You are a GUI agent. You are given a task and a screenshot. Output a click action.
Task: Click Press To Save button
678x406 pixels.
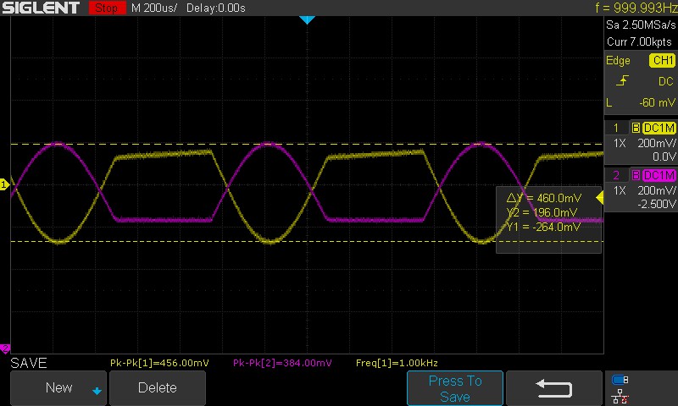point(455,388)
